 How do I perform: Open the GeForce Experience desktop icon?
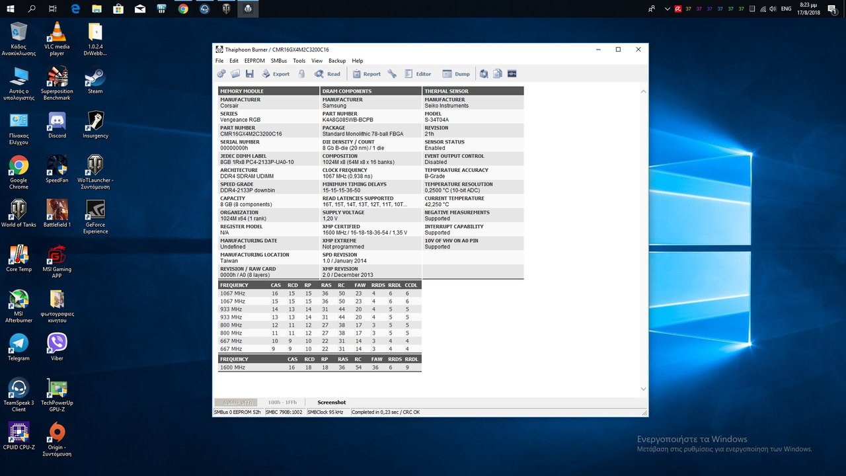pyautogui.click(x=95, y=218)
